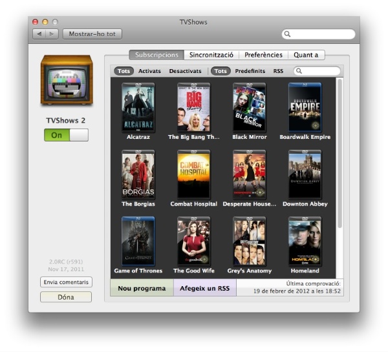This screenshot has width=388, height=352.
Task: Click the Boardwalk Empire title label
Action: (305, 137)
